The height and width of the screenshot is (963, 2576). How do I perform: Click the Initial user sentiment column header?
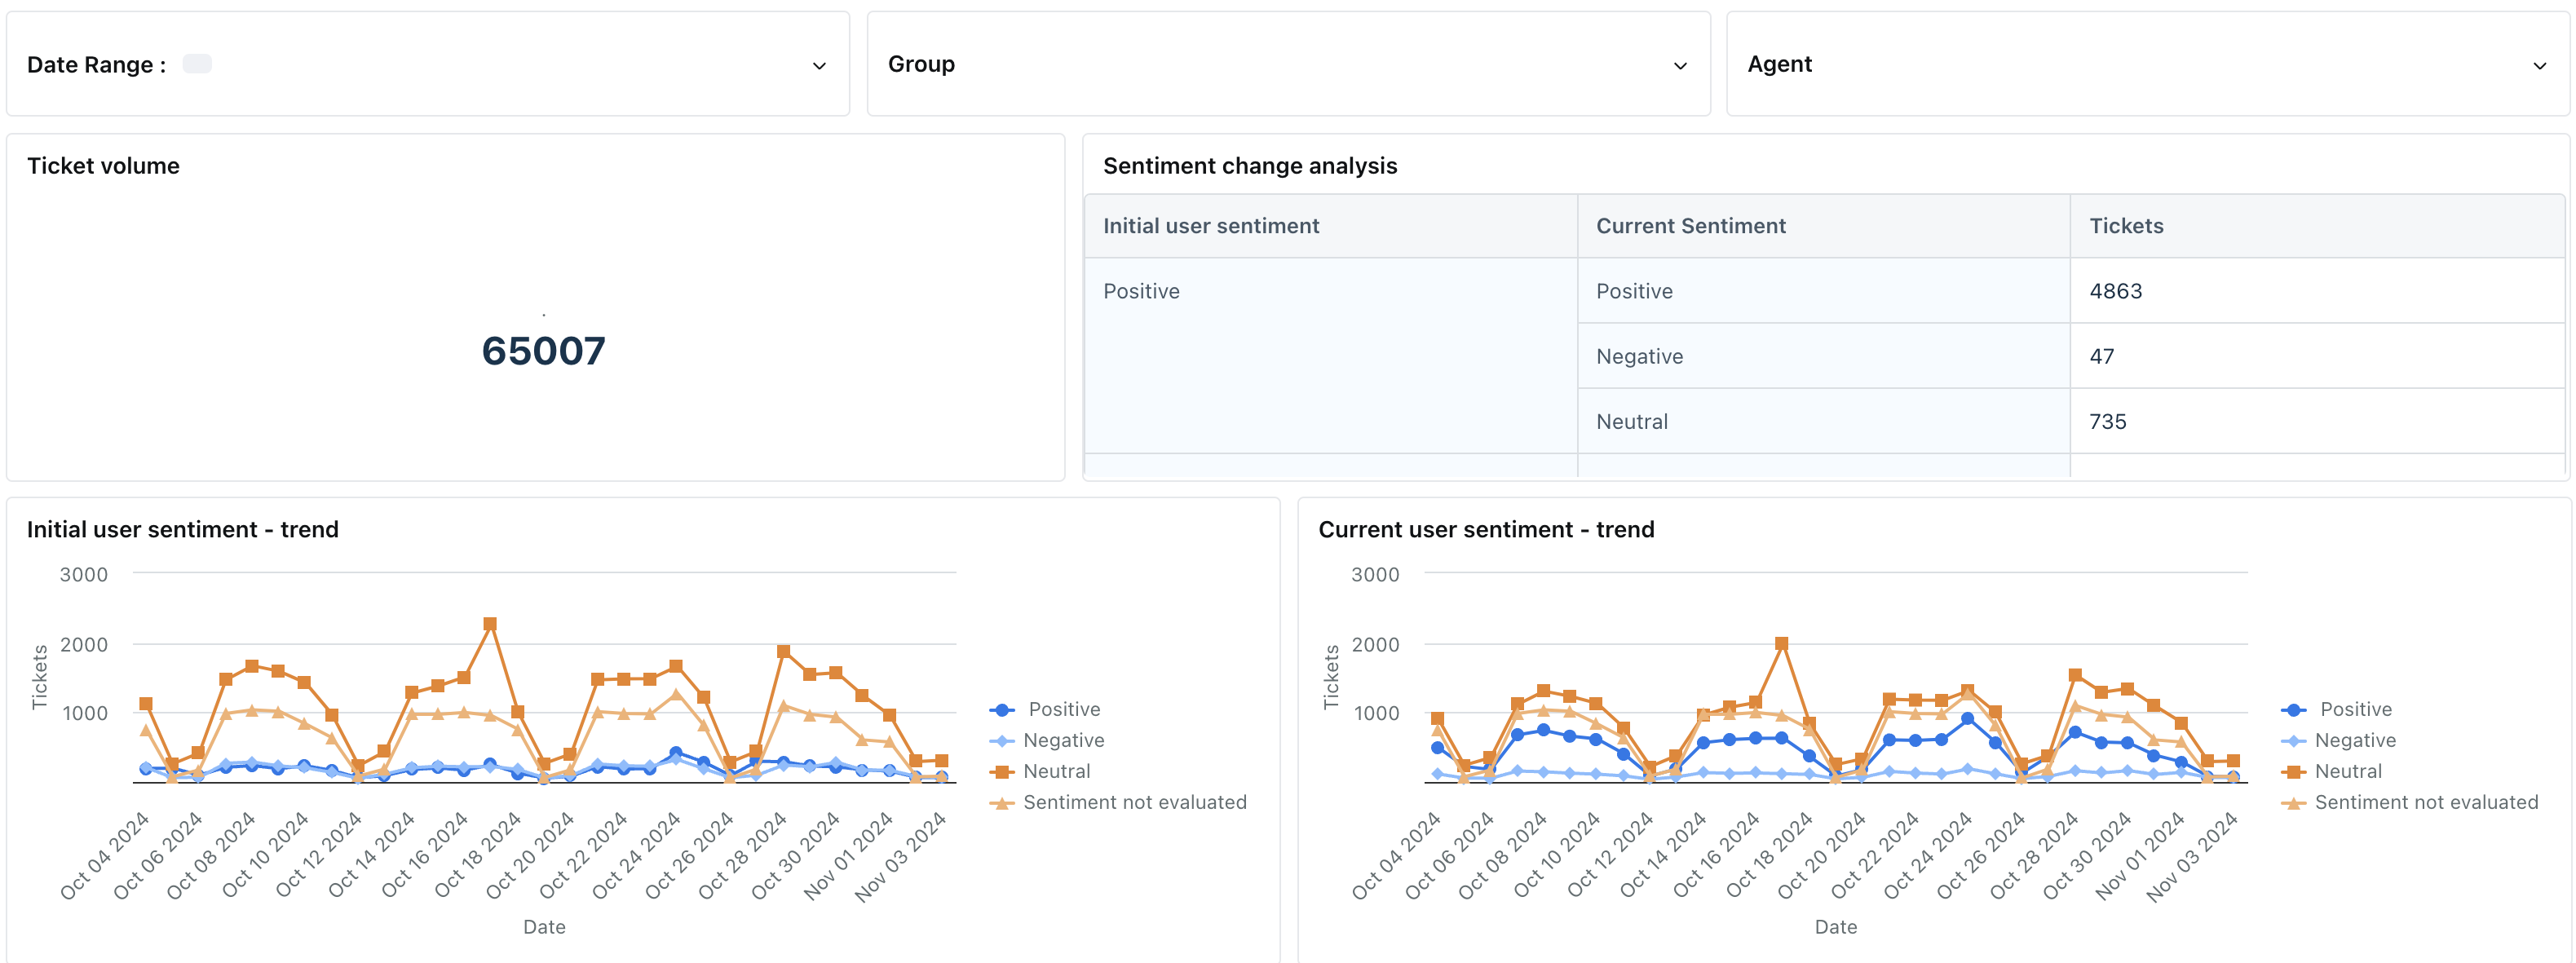pos(1210,226)
